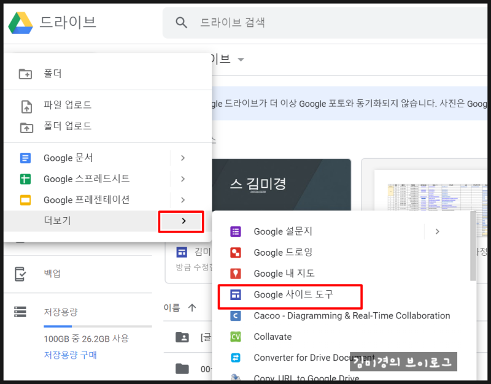Select Google 문서 menu item
The height and width of the screenshot is (384, 491).
click(x=108, y=158)
